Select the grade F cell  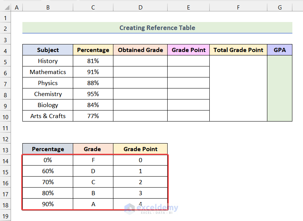[x=93, y=160]
